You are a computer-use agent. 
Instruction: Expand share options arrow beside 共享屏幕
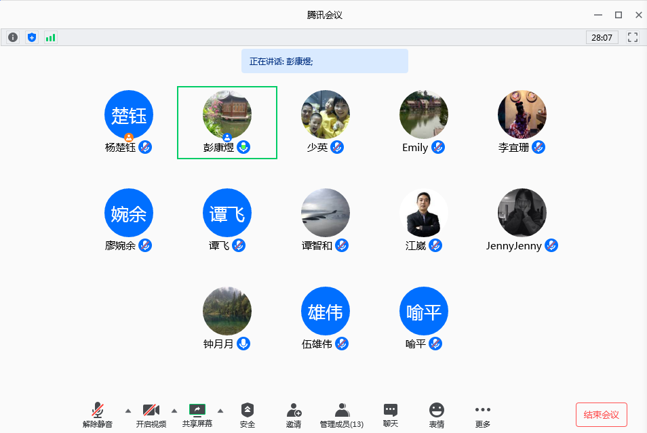point(220,411)
